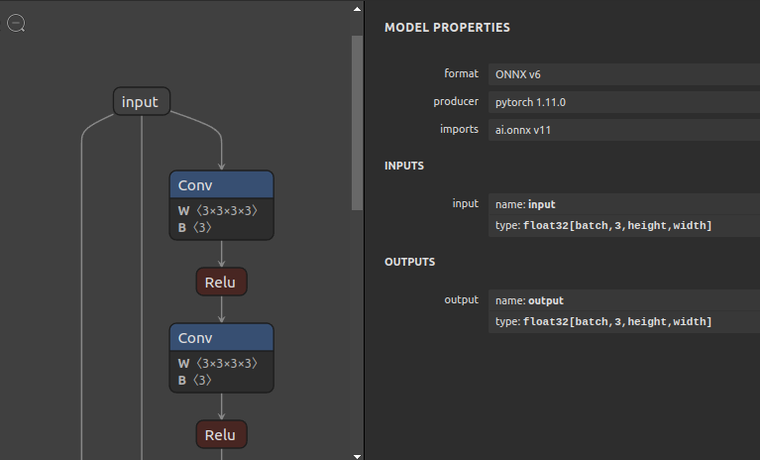Viewport: 760px width, 460px height.
Task: Click the B bias row in second Conv
Action: click(x=221, y=381)
